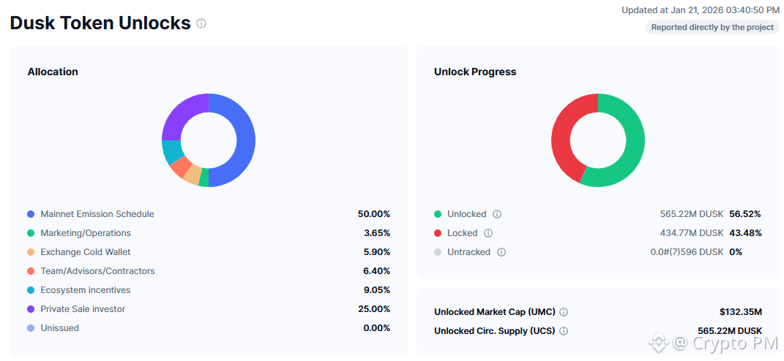Click info icon beside Unlocked Market Cap

point(564,312)
